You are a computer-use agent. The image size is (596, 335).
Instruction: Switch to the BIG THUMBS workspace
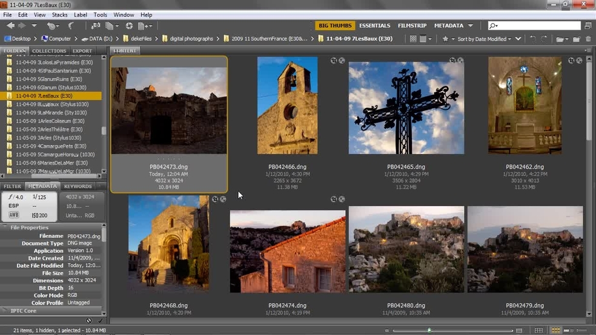[x=335, y=25]
